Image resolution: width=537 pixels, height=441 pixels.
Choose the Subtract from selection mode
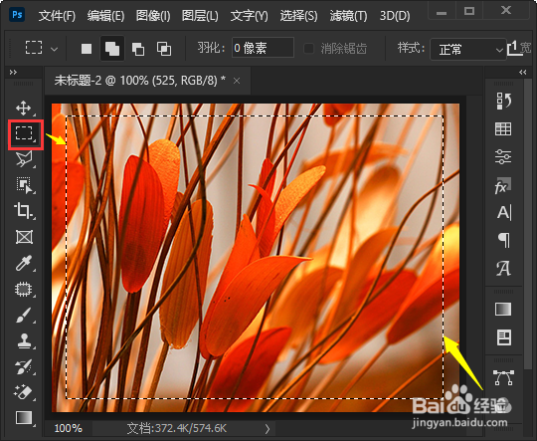(x=138, y=49)
